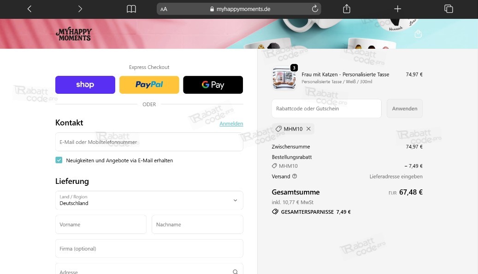478x274 pixels.
Task: Click the Rabattcode oder Gutschein input field
Action: coord(326,108)
